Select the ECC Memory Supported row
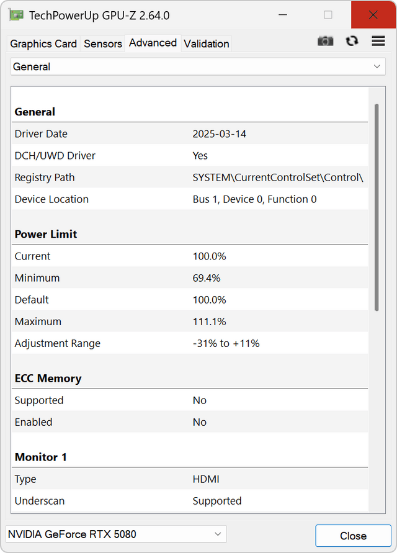This screenshot has height=553, width=397. coord(190,400)
